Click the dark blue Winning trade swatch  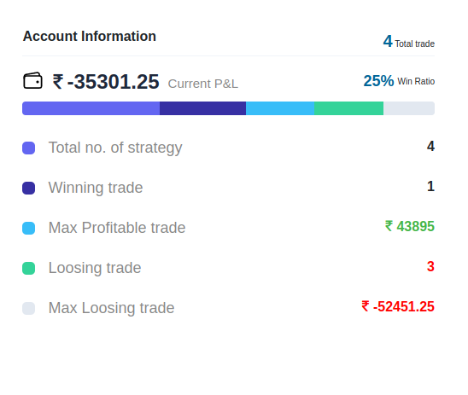click(29, 188)
